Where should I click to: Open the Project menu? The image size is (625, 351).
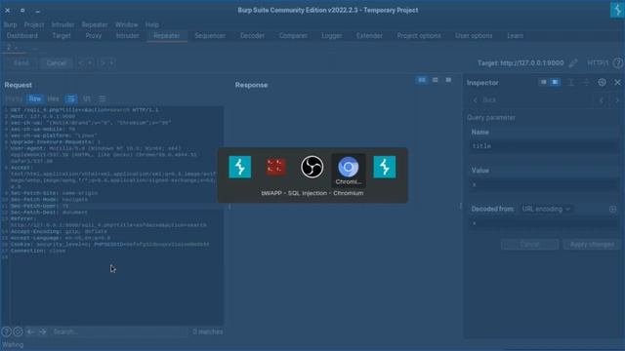(34, 24)
